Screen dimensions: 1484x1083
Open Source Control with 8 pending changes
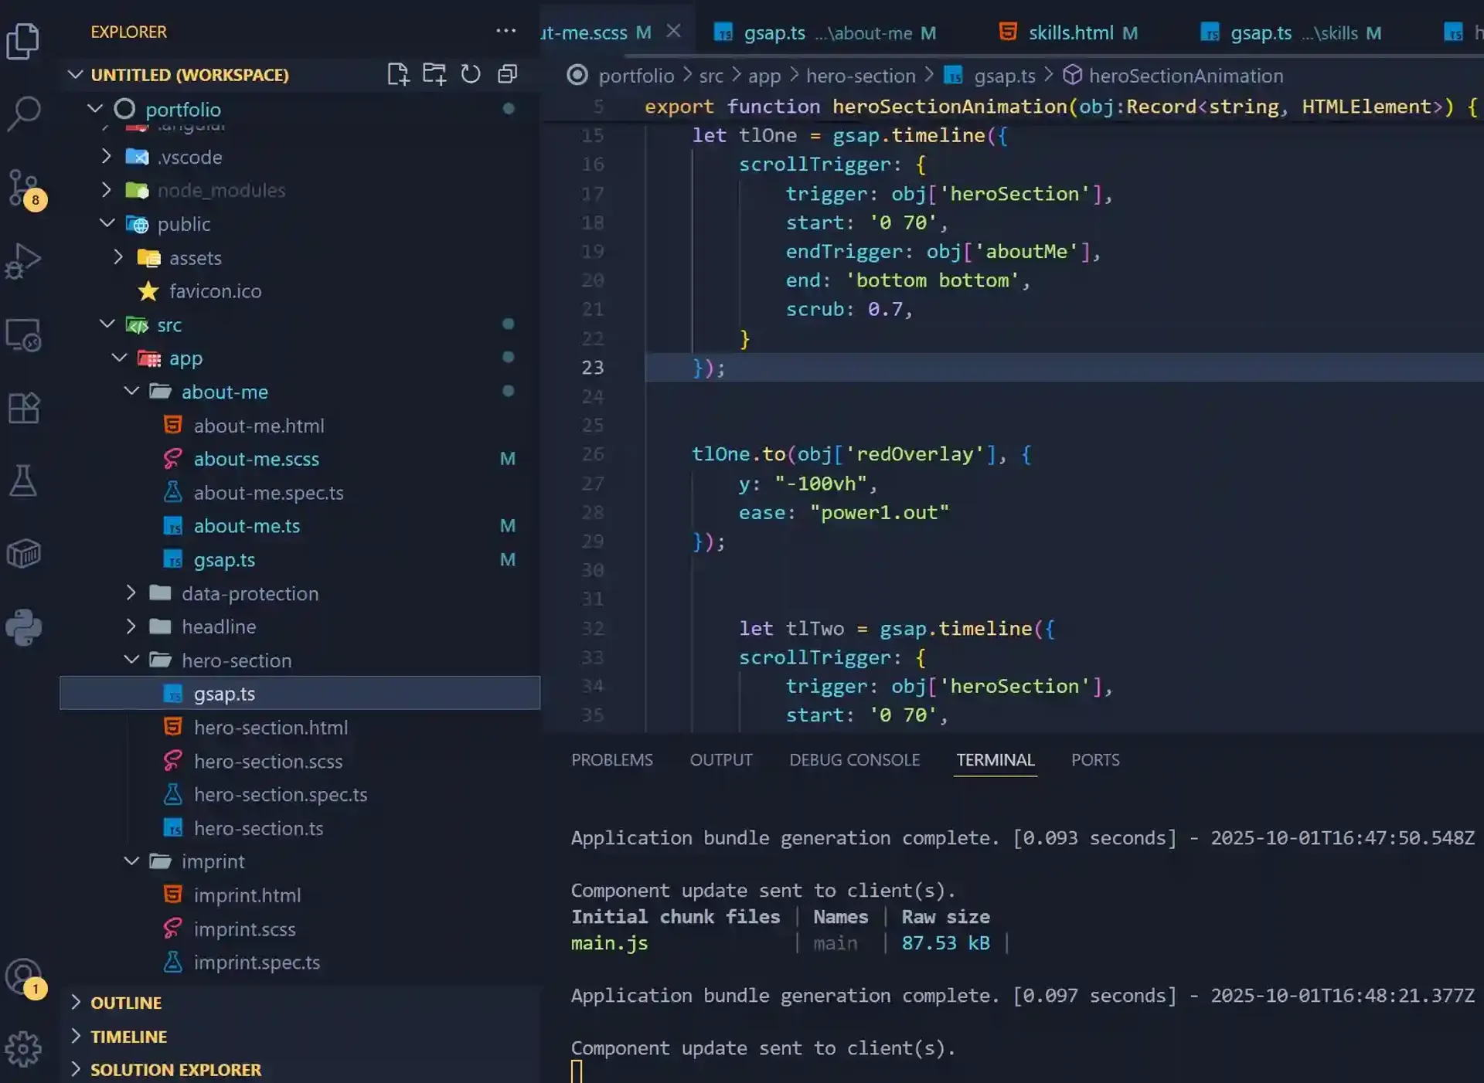click(23, 187)
